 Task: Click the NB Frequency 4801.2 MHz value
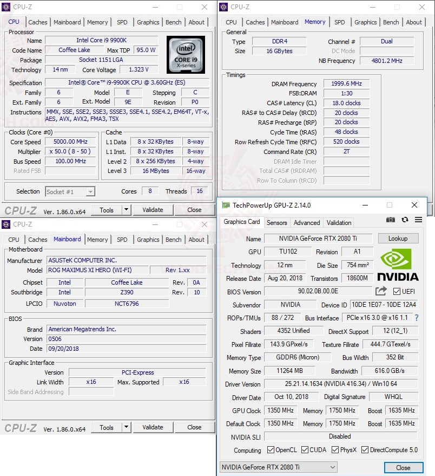[387, 61]
